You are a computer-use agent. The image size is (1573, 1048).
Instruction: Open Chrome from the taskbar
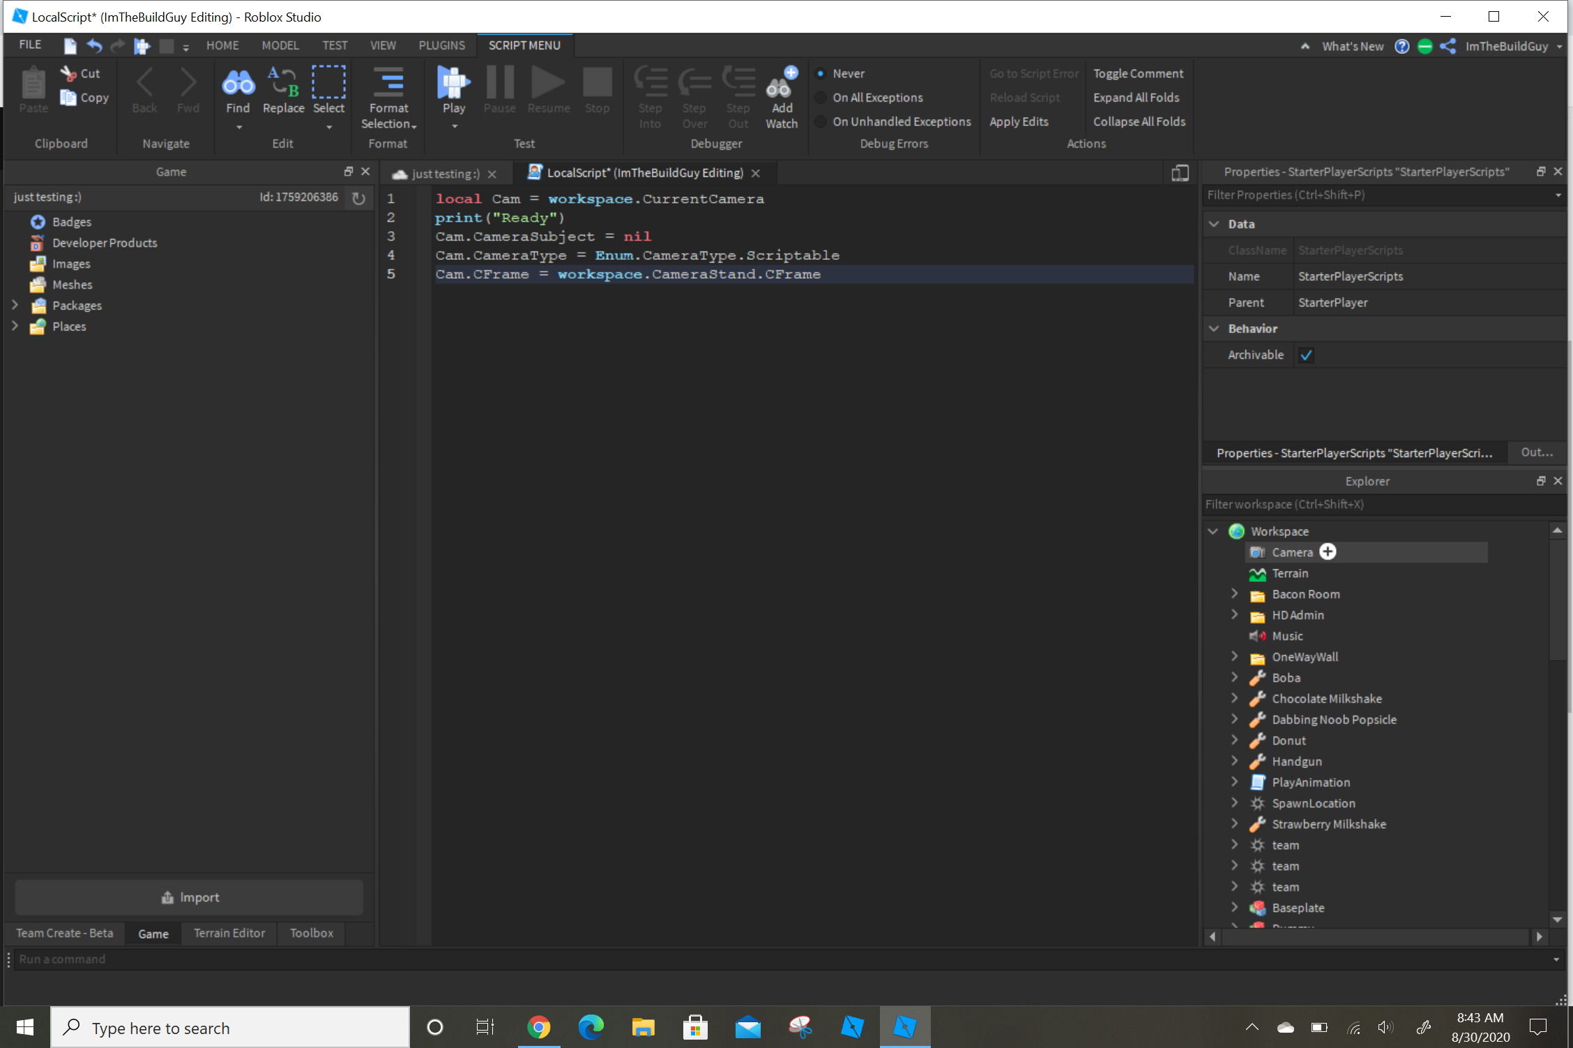pos(538,1027)
